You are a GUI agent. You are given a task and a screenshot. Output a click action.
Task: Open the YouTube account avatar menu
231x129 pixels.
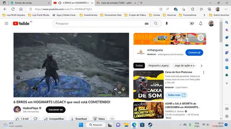(211, 23)
